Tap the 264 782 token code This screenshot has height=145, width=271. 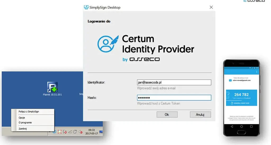pos(241,95)
